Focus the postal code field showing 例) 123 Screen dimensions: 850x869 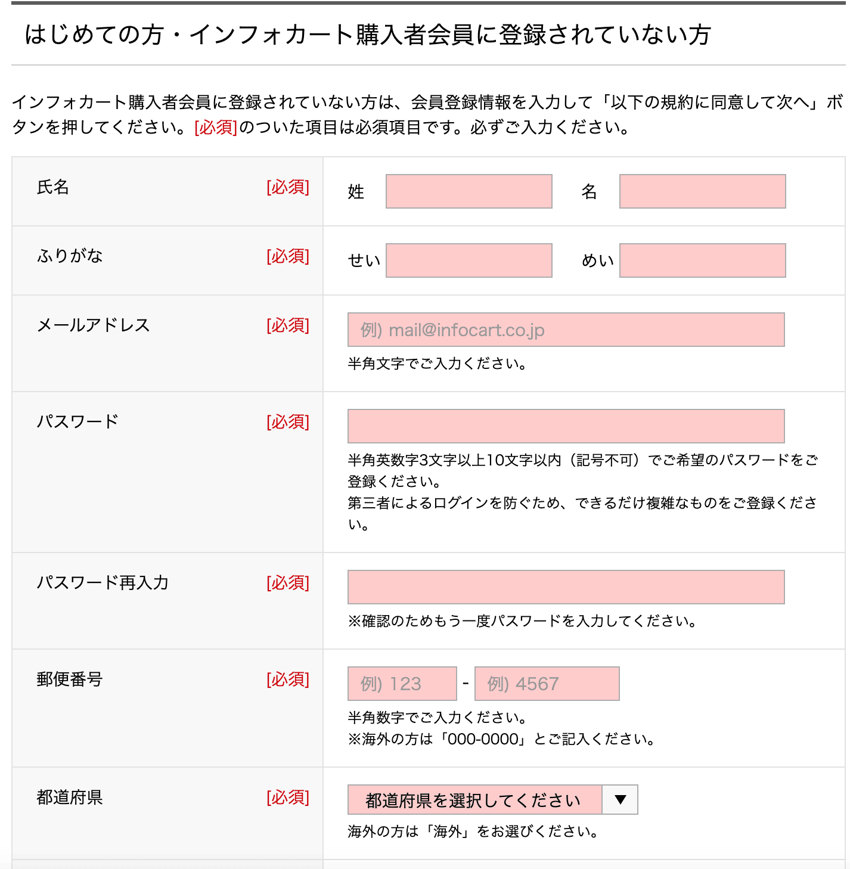[x=402, y=684]
